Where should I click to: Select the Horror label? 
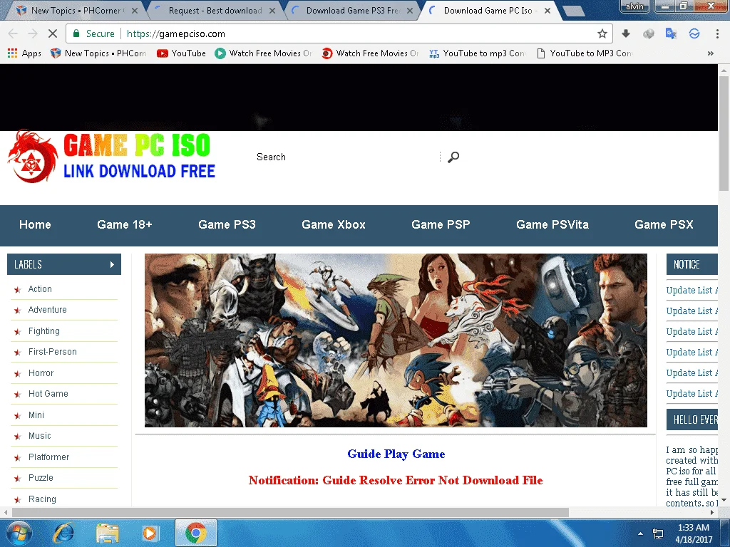pos(41,373)
